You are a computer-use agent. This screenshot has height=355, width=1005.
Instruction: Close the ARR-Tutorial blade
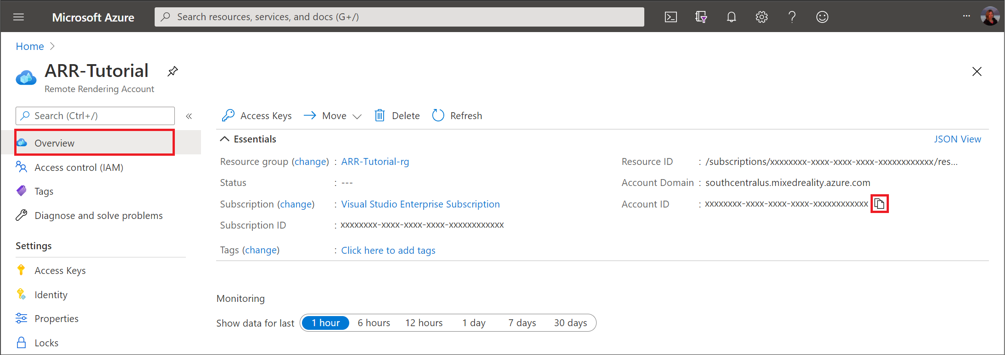click(x=977, y=71)
